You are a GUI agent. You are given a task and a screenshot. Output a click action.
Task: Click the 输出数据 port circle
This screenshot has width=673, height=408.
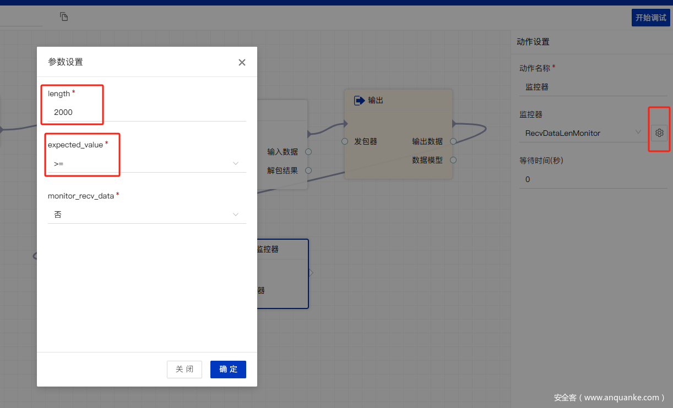pyautogui.click(x=453, y=141)
